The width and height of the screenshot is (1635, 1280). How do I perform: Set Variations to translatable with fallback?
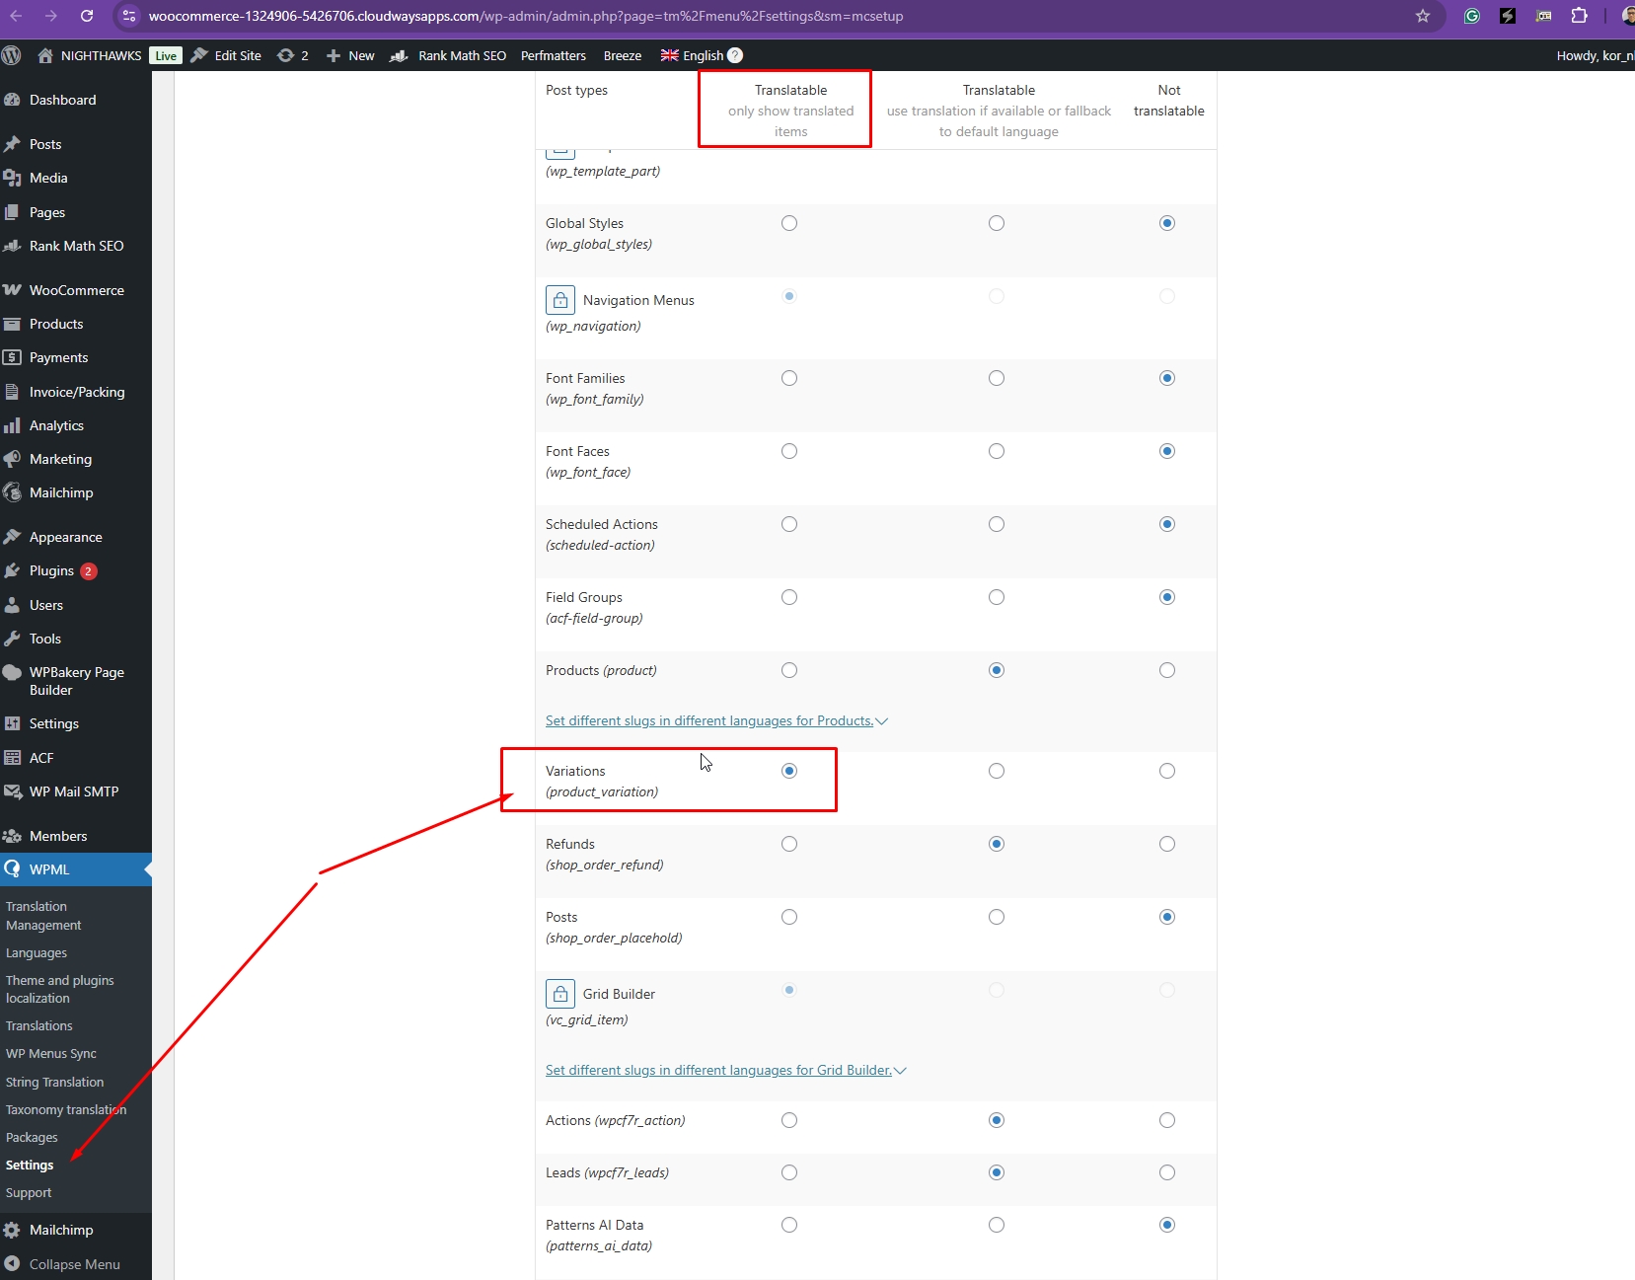pyautogui.click(x=997, y=771)
